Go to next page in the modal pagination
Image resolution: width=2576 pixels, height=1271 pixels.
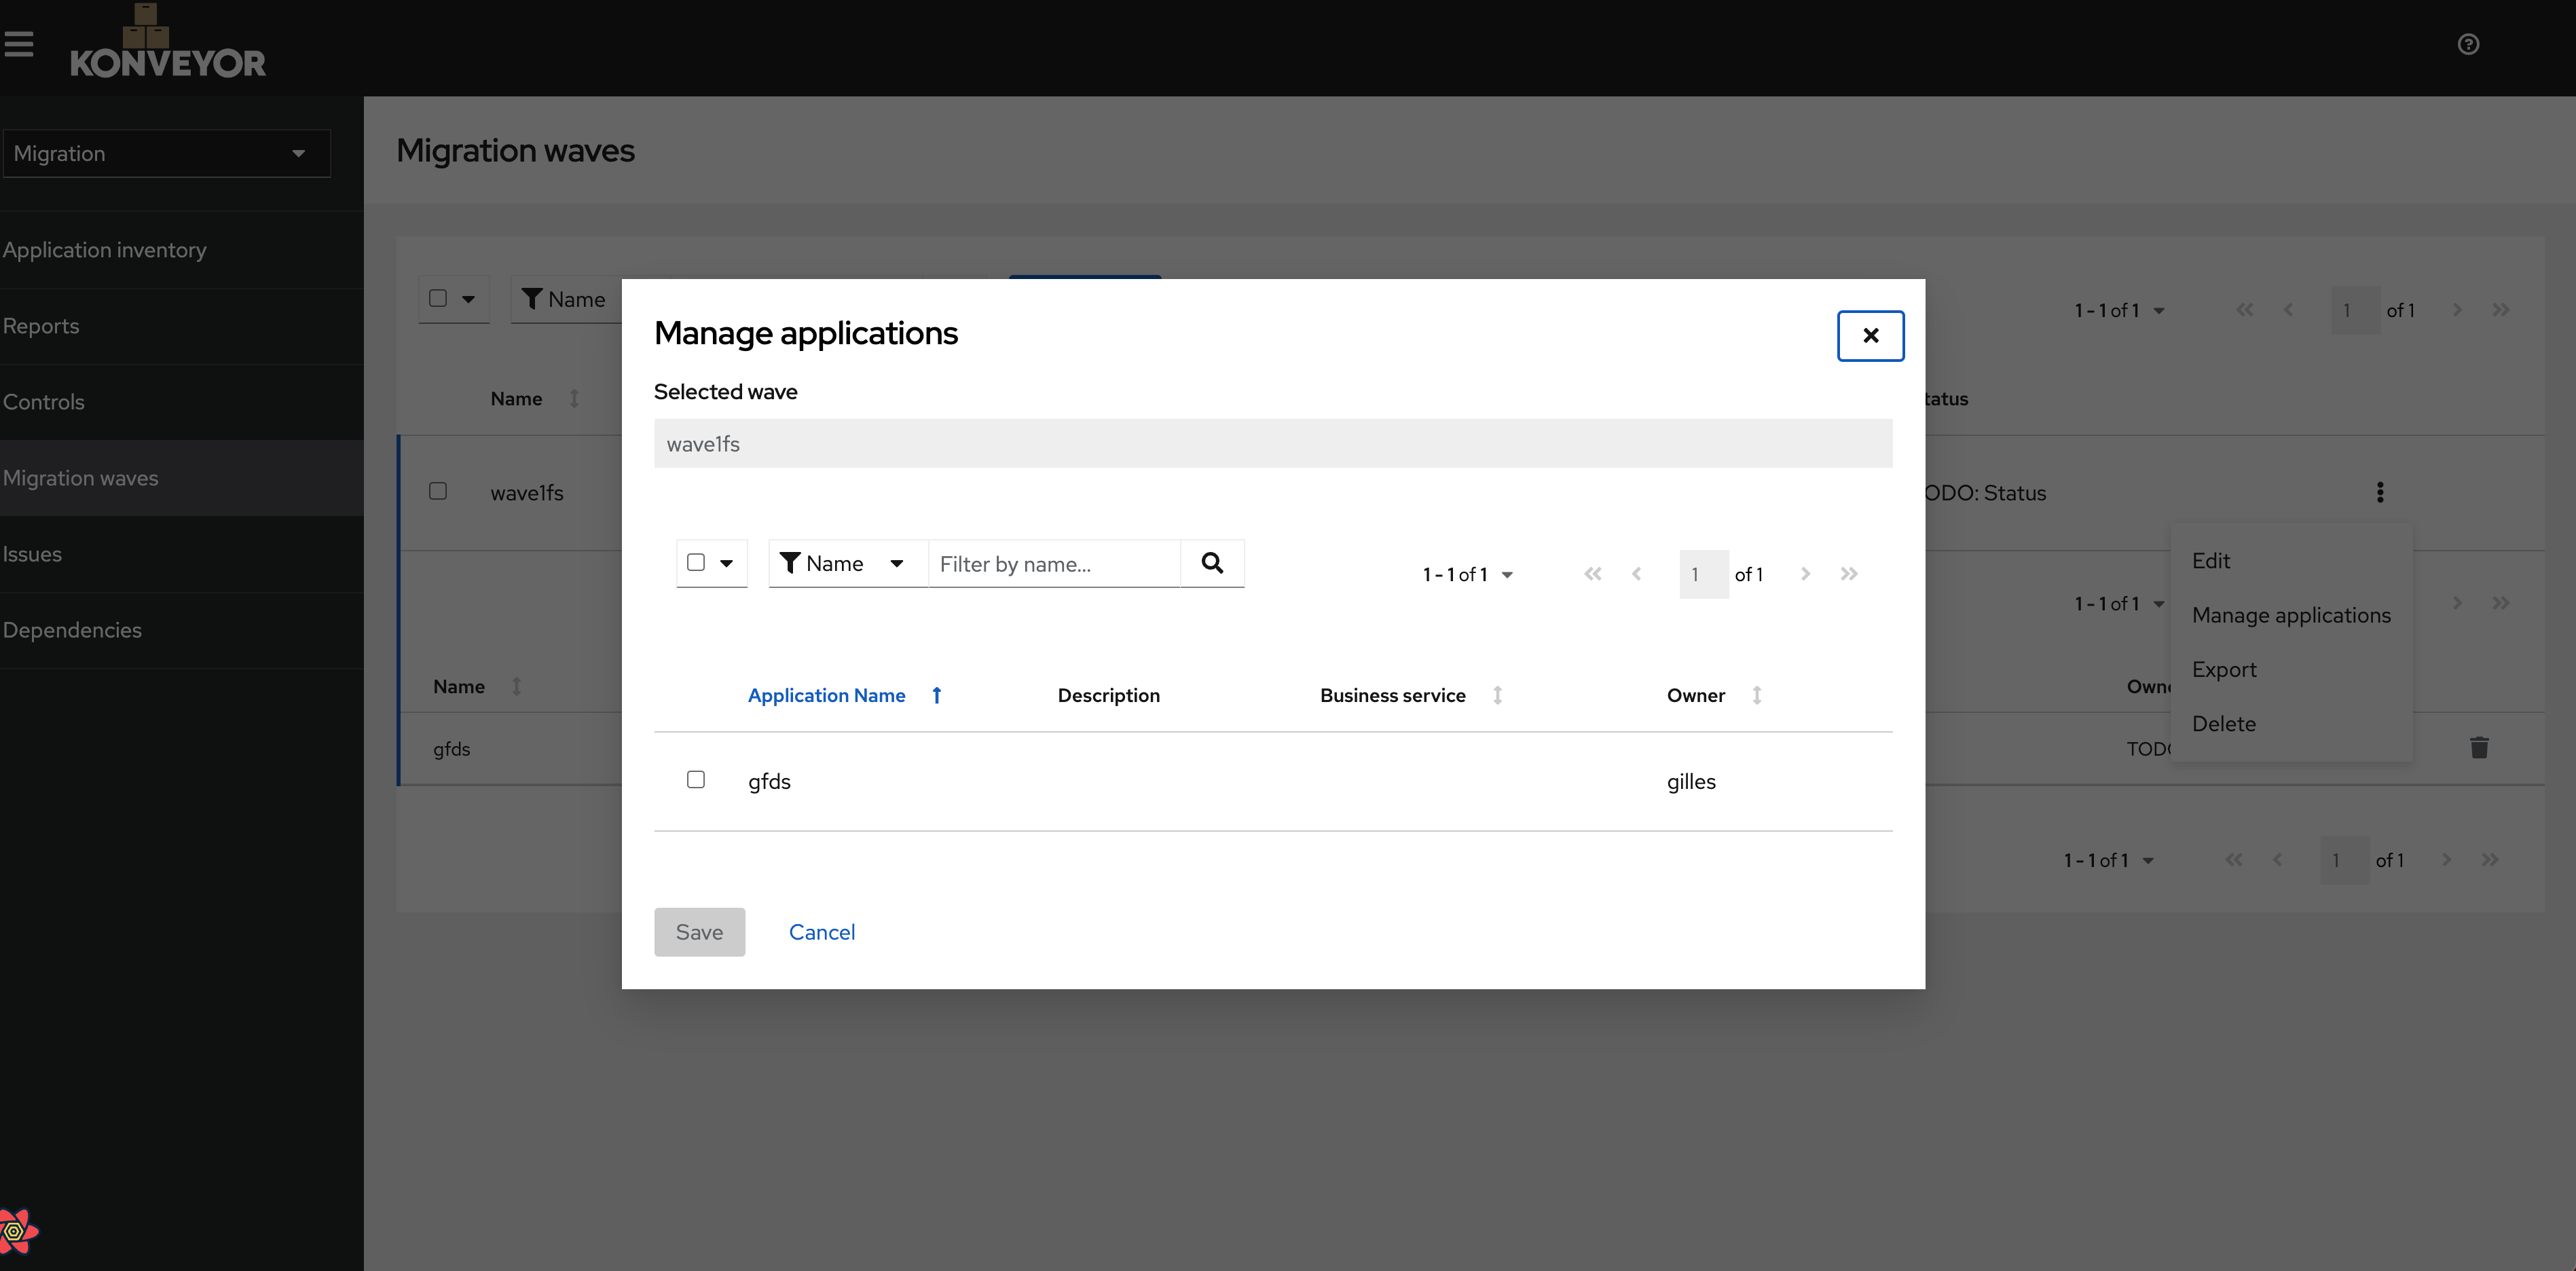(1805, 573)
